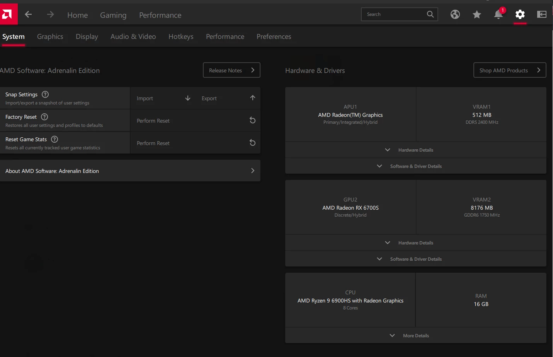This screenshot has width=553, height=357.
Task: Click the Import settings button
Action: coord(163,98)
